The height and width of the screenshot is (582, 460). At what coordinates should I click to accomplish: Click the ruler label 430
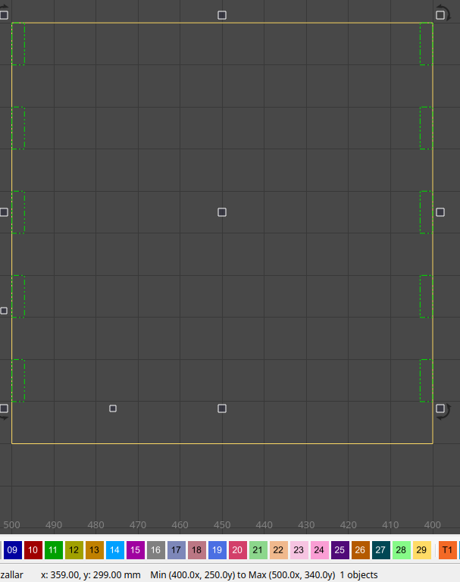point(306,525)
